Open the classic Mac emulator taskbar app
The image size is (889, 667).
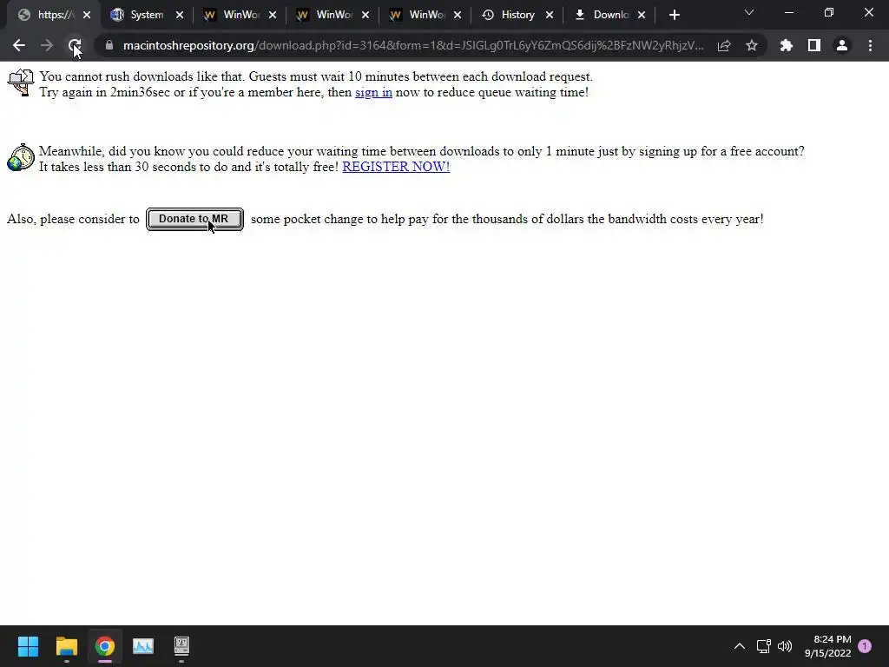click(x=181, y=646)
